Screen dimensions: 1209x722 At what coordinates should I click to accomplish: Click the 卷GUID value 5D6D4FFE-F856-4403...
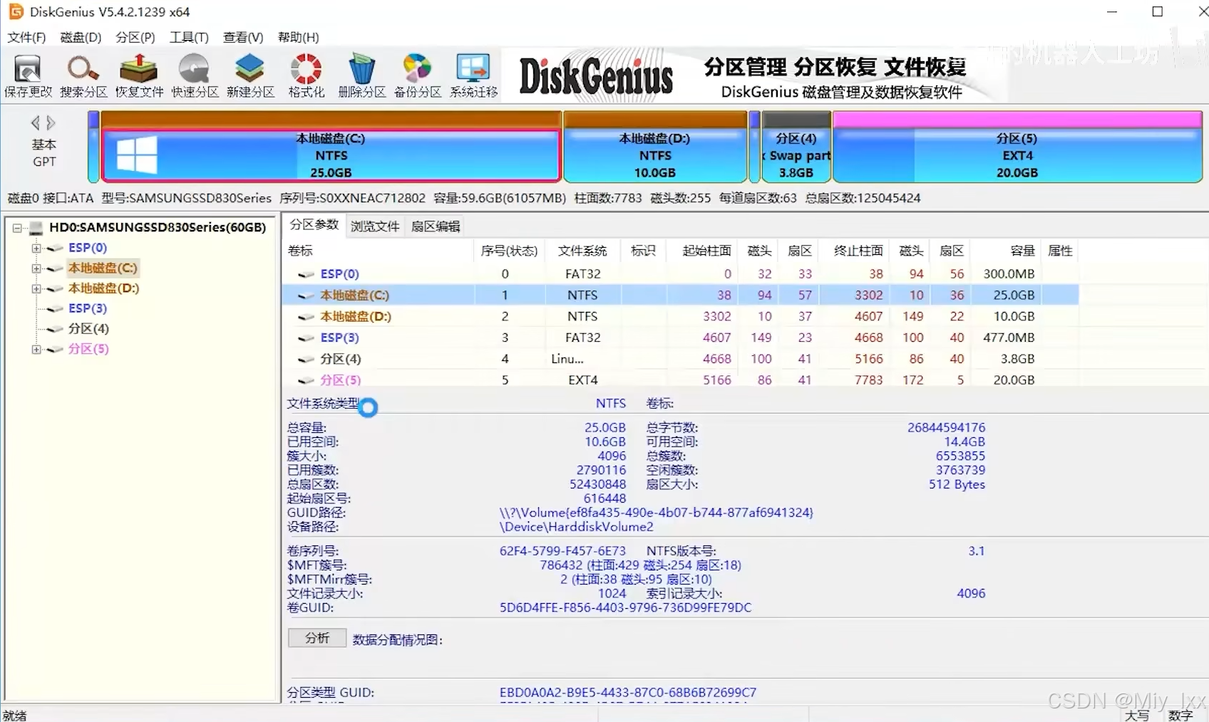pos(625,608)
